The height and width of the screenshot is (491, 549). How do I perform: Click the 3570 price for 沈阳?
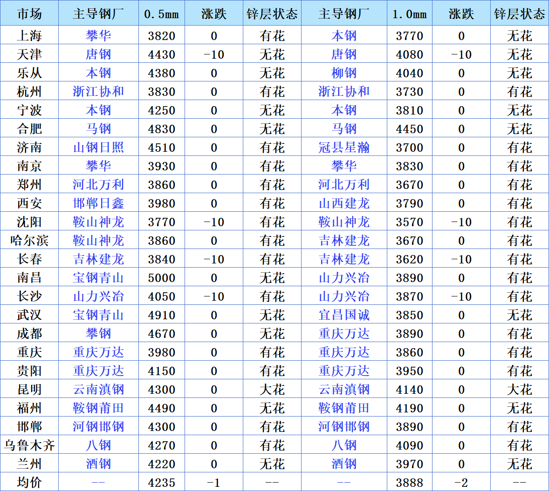coord(409,222)
